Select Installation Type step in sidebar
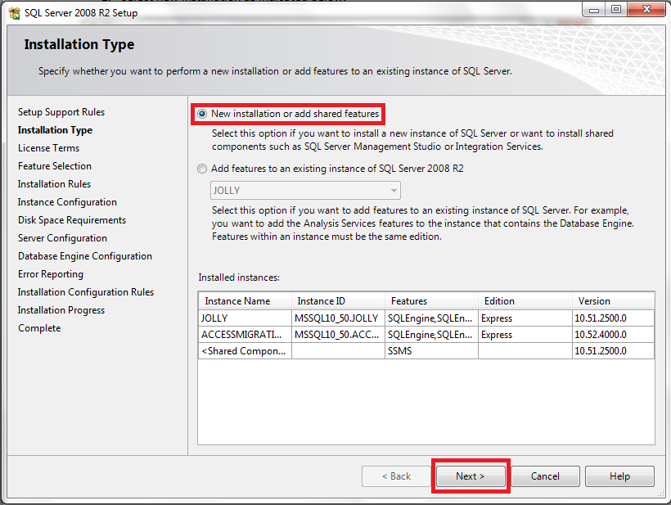Image resolution: width=671 pixels, height=505 pixels. 55,130
